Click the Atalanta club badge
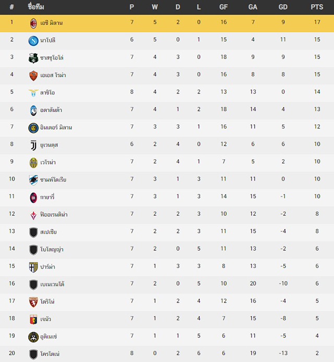Viewport: 334px width, 362px height. click(x=33, y=111)
